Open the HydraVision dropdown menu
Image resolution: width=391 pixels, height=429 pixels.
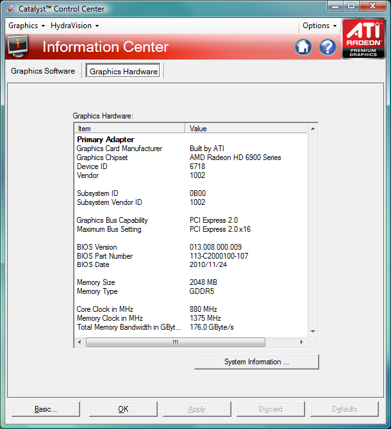point(75,26)
